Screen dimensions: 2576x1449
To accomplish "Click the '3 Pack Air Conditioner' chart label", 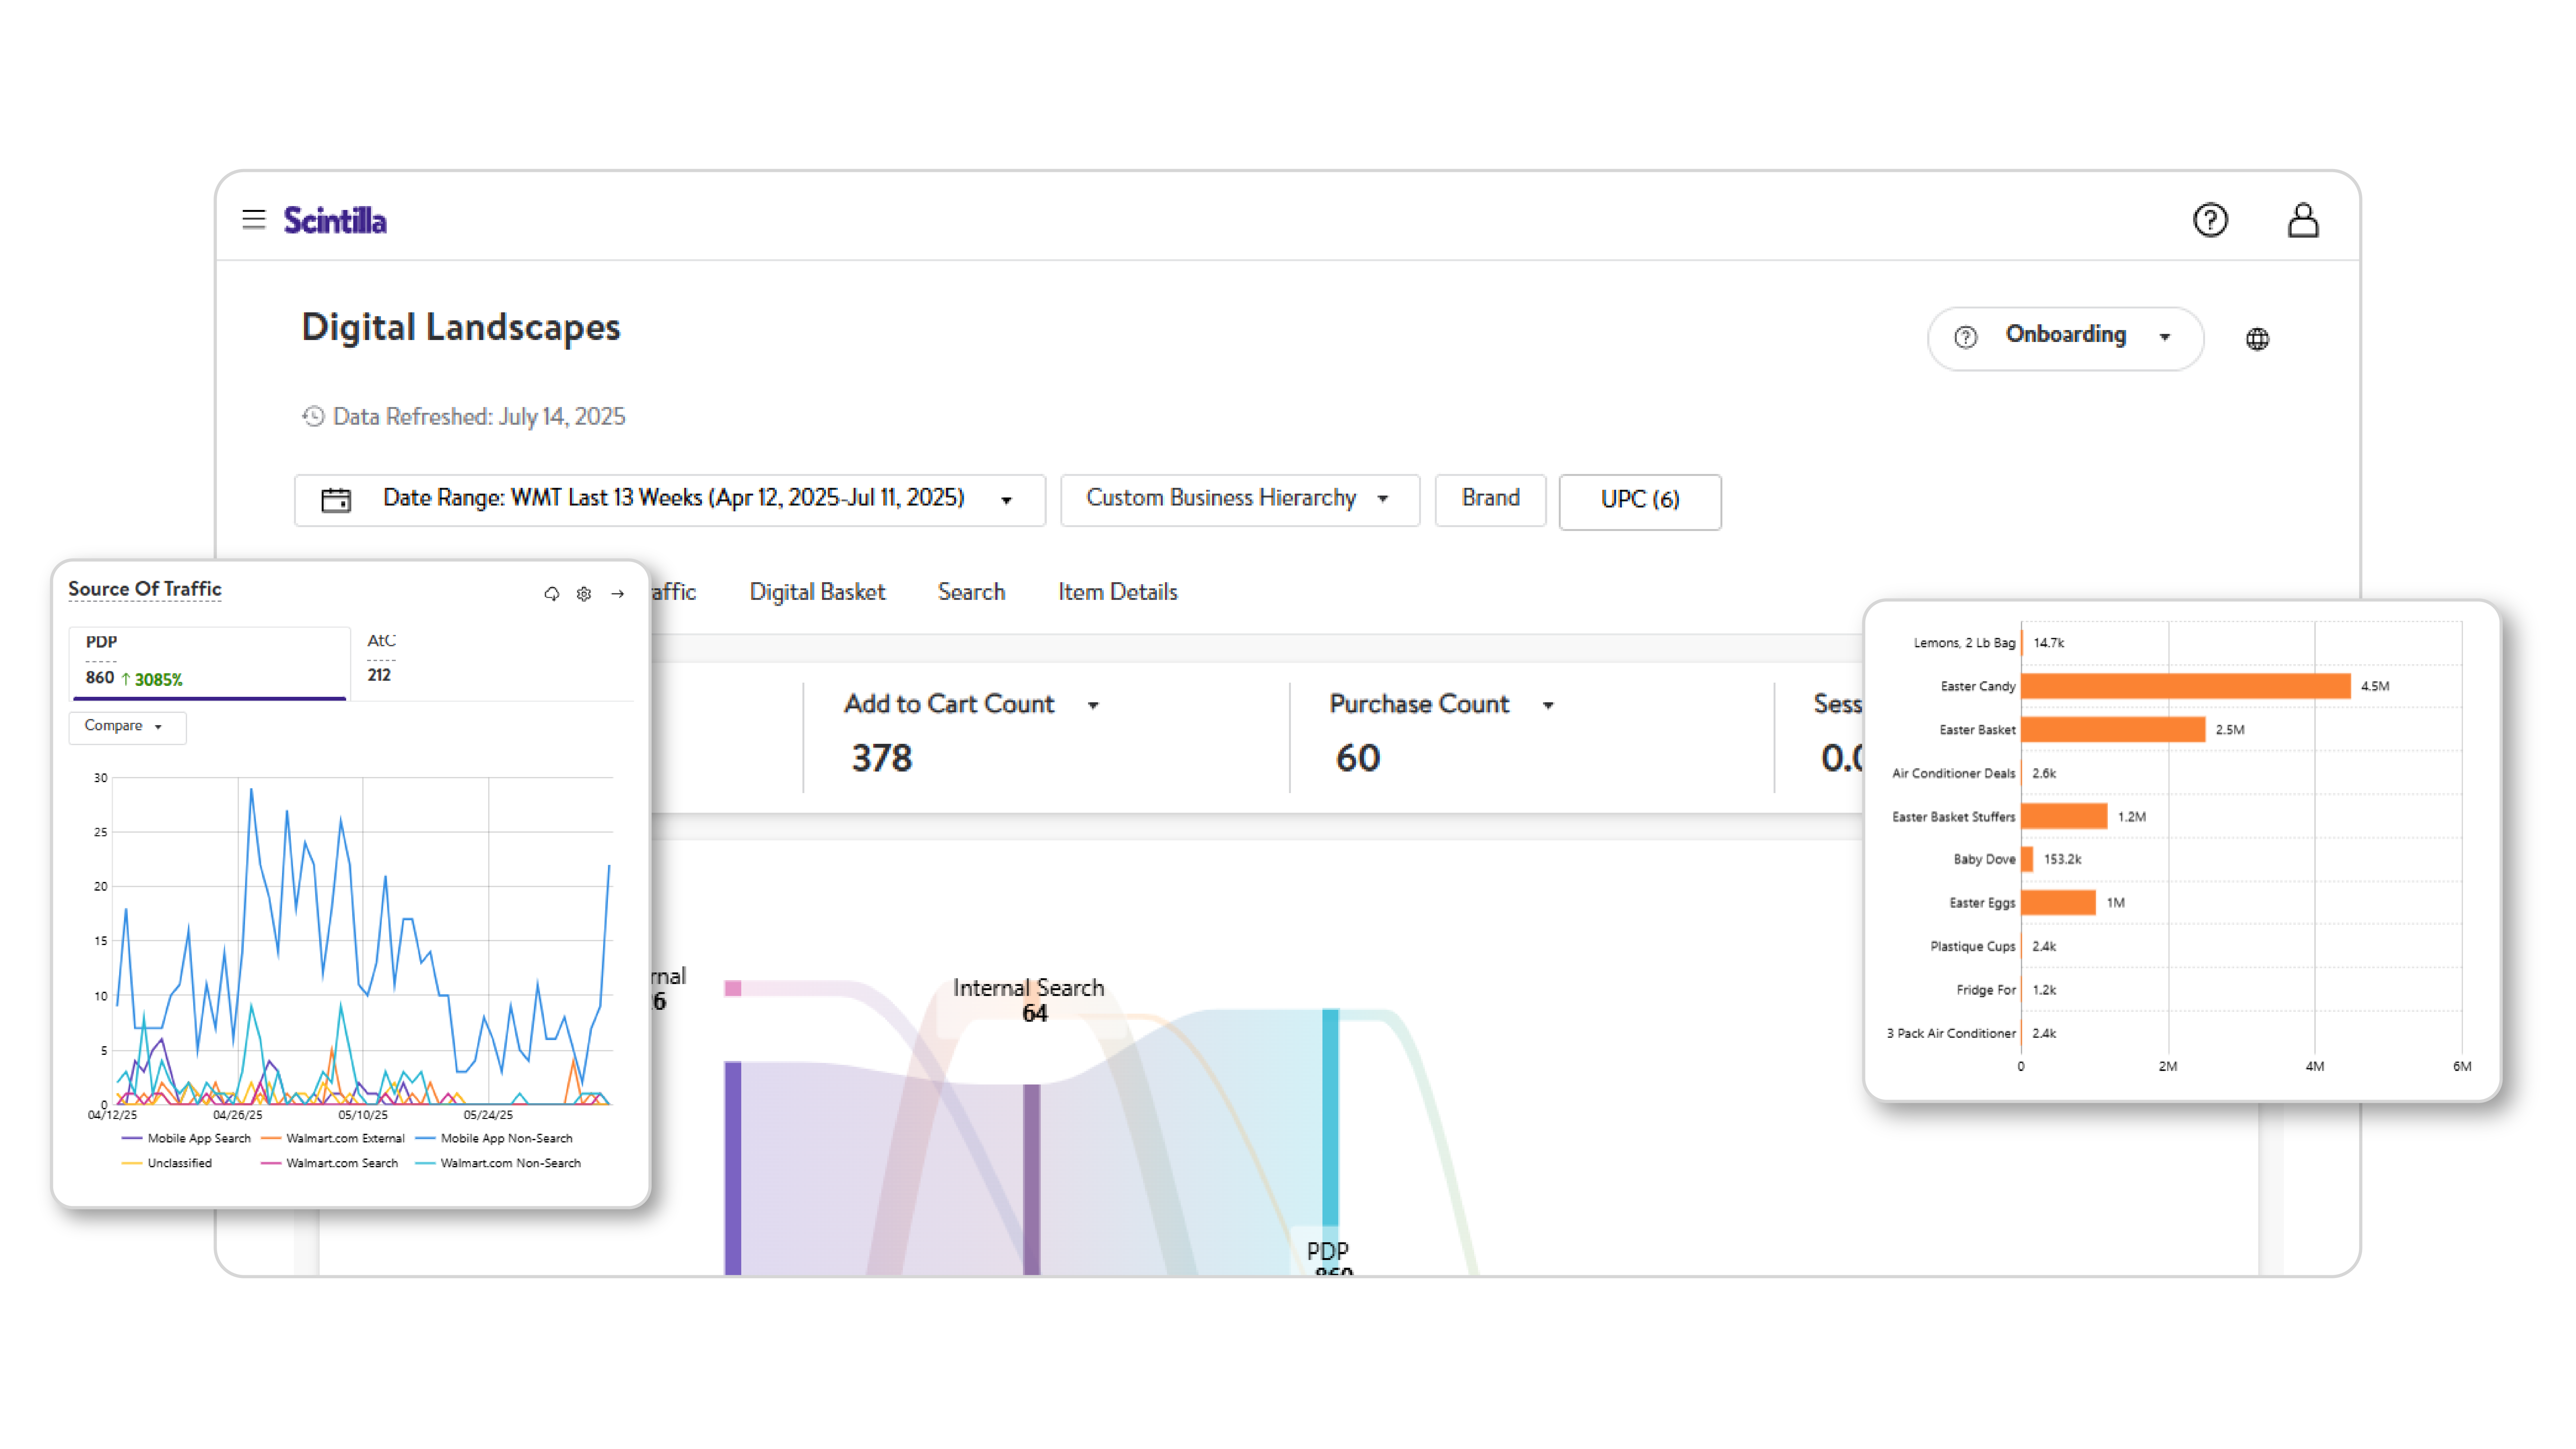I will 1951,1033.
